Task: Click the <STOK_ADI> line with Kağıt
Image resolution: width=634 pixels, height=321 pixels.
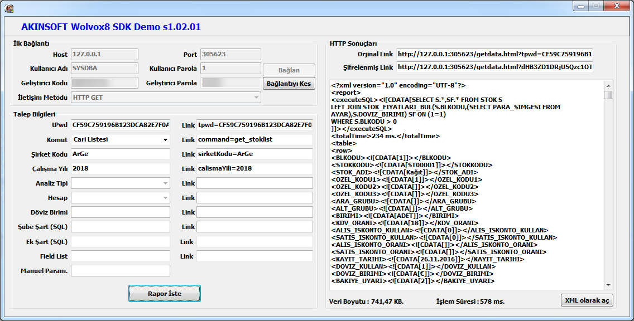Action: coord(404,172)
